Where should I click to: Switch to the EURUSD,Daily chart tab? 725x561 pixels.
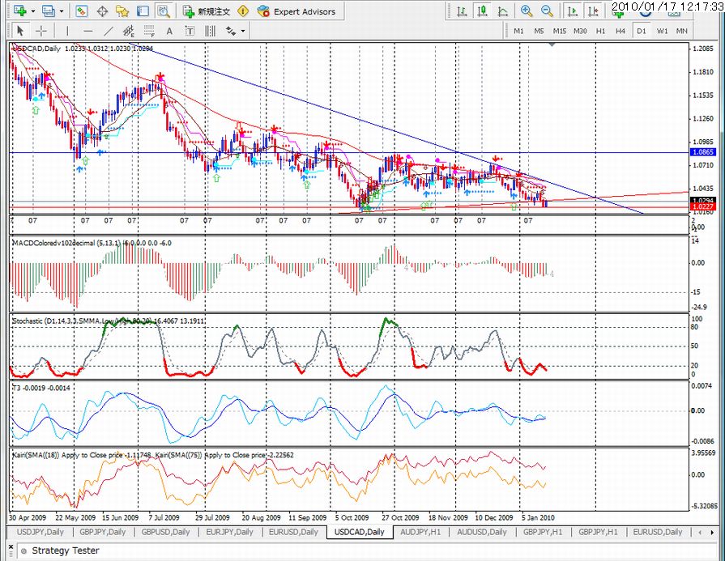pos(292,532)
